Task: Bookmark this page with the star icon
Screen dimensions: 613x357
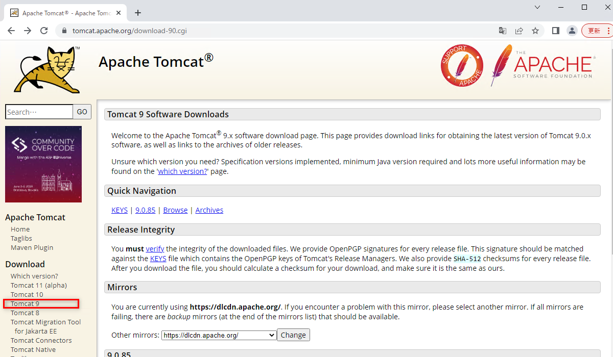Action: 535,31
